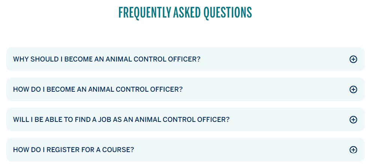
Task: Click the plus icon for 'How do I become'
Action: pyautogui.click(x=353, y=89)
